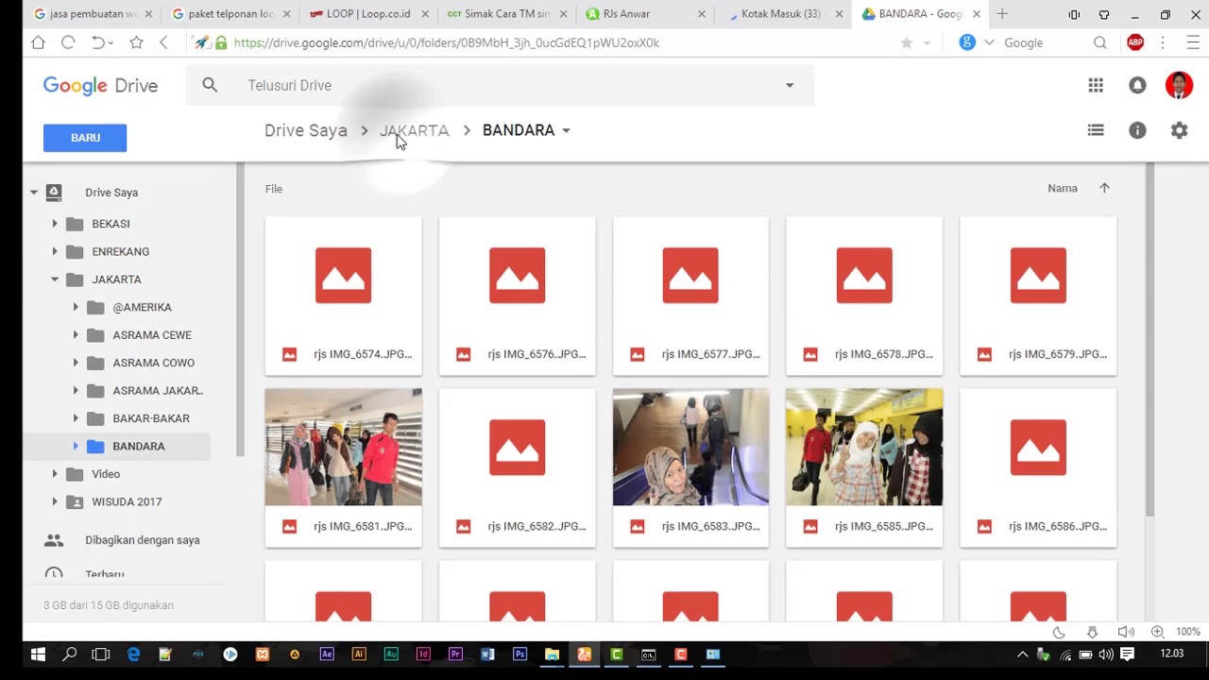This screenshot has height=680, width=1209.
Task: Switch to the paket telponan tab
Action: tap(230, 14)
